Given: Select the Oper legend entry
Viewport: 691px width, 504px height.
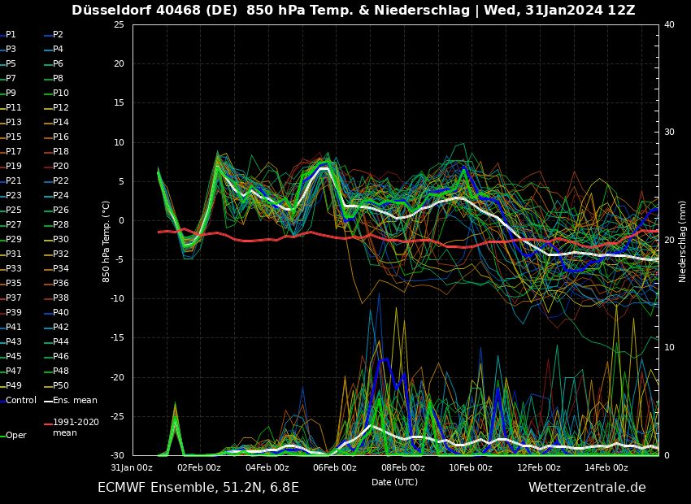Looking at the screenshot, I should 16,435.
